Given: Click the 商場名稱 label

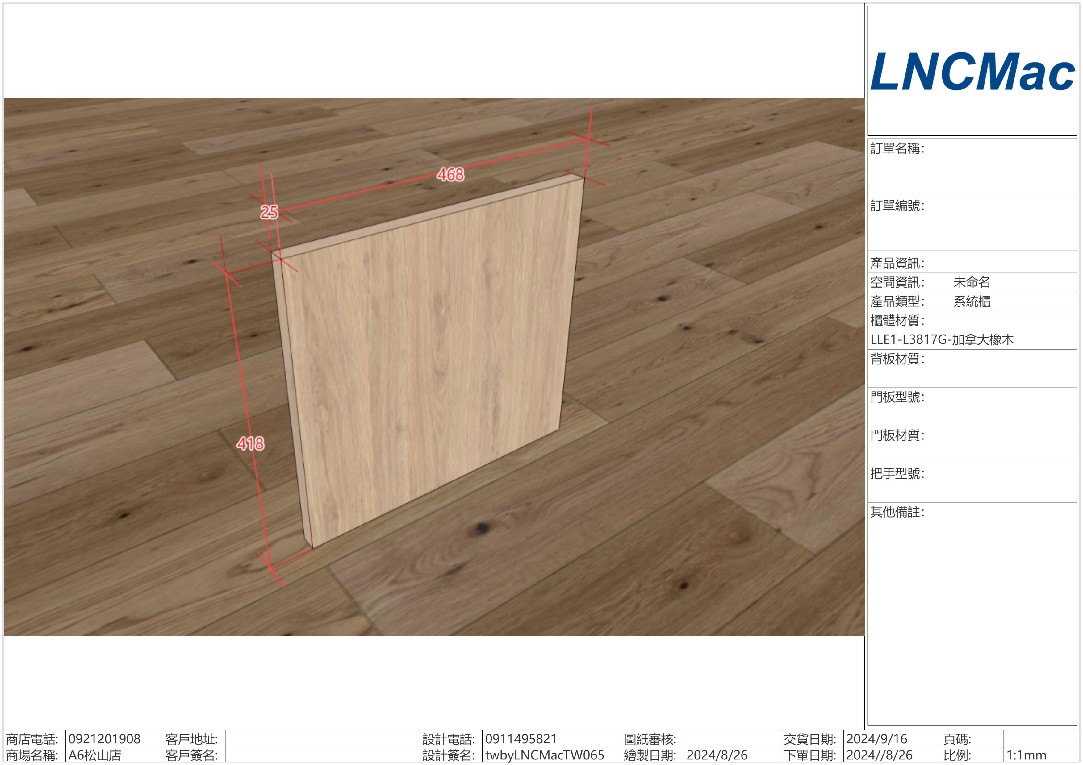Looking at the screenshot, I should [x=32, y=755].
